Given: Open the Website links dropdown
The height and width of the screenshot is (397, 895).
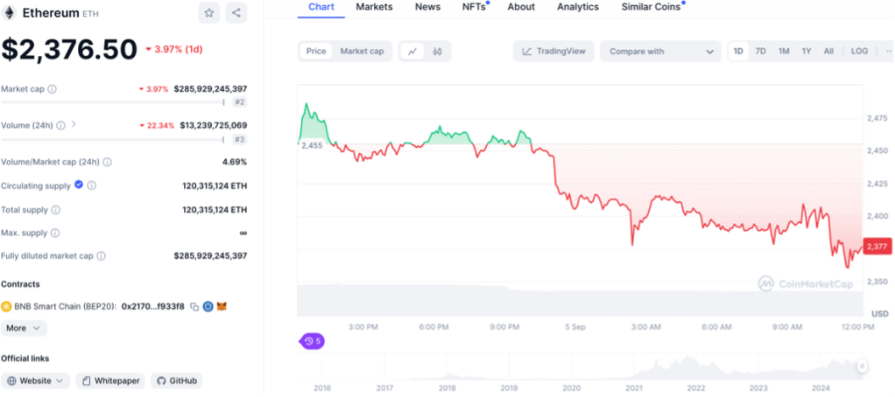Looking at the screenshot, I should click(36, 380).
